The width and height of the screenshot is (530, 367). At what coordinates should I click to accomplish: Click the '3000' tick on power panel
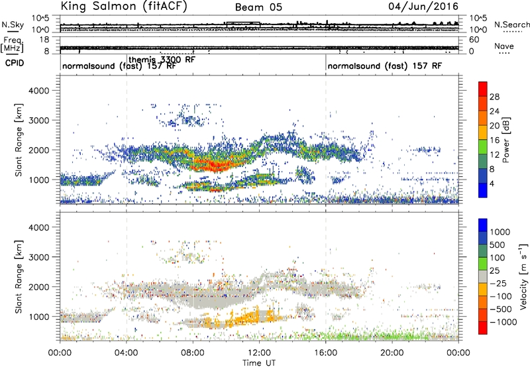tap(38, 121)
